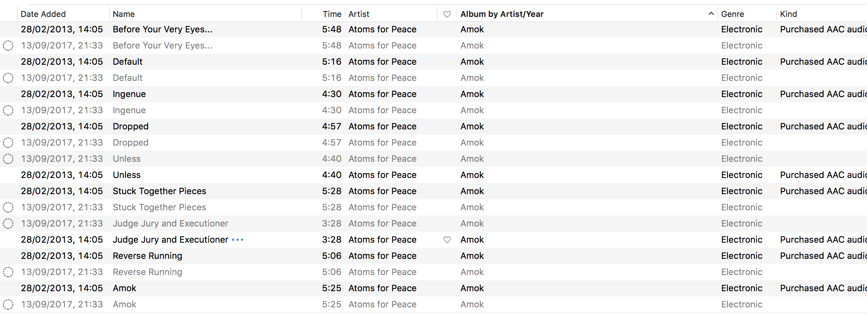Click the download icon next to grayed Ingenue
Viewport: 867px width, 314px height.
tap(8, 110)
